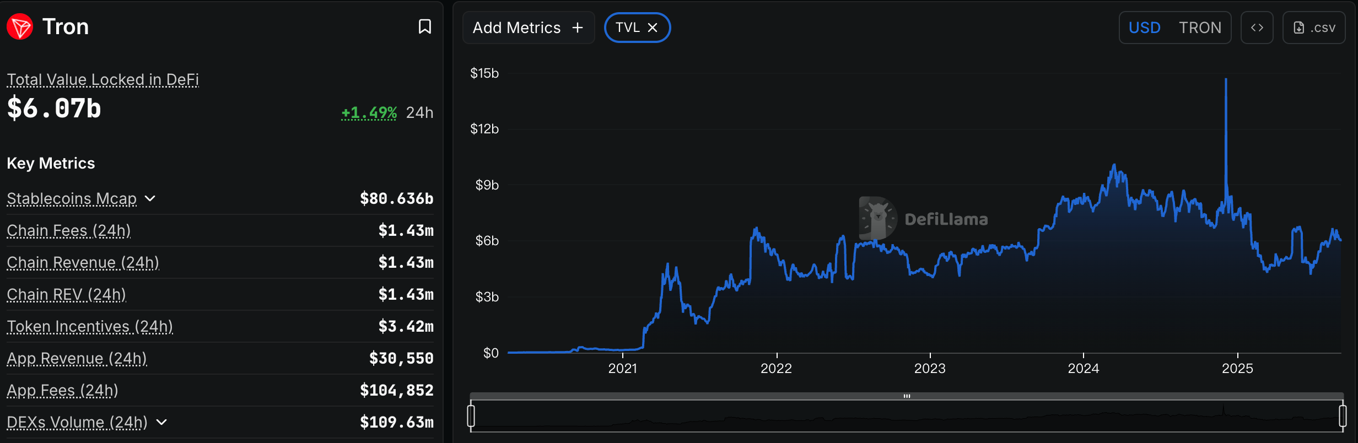This screenshot has width=1358, height=443.
Task: Remove the TVL metric via its X icon
Action: [654, 27]
